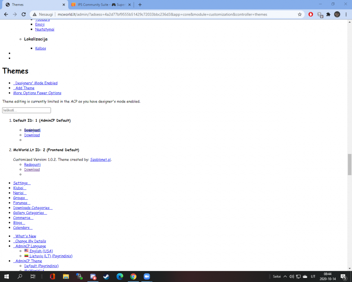Open the Groups menu link
The image size is (352, 282).
tap(20, 198)
